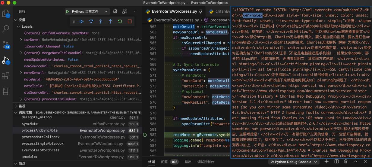Click Continue in debug toolbar
This screenshot has width=372, height=167.
pos(81,22)
